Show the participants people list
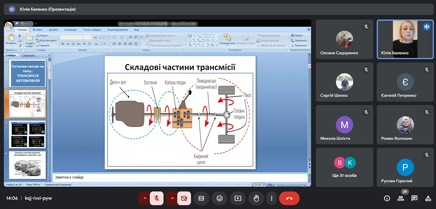Screen dimensions: 436x209 click(x=401, y=199)
